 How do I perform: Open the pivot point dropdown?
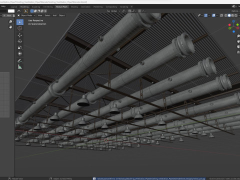pos(124,11)
